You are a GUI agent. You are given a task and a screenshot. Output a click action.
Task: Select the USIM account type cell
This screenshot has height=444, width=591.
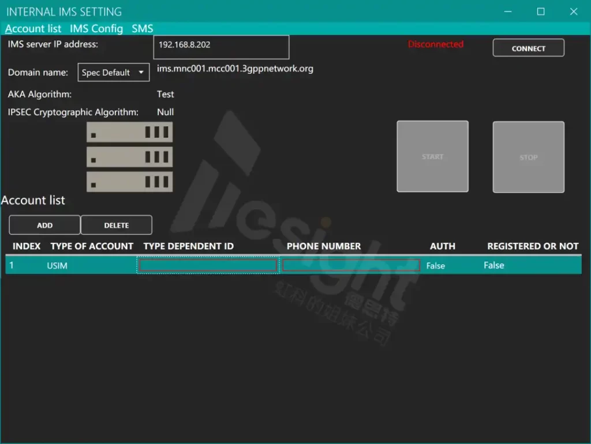point(58,266)
